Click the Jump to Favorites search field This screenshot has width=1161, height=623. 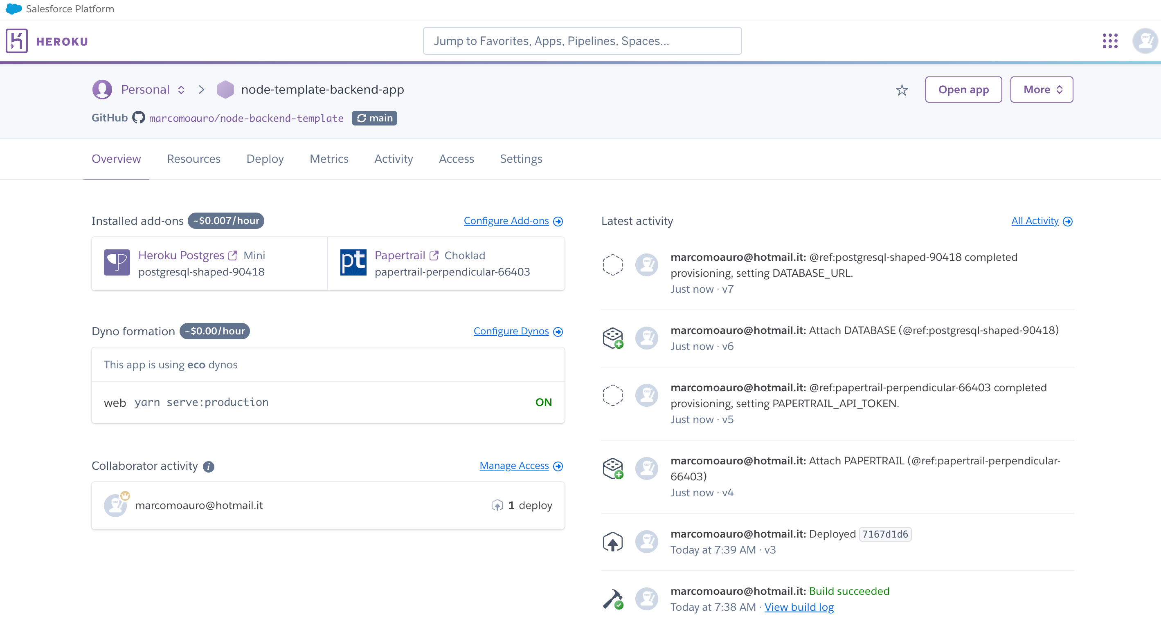tap(582, 40)
